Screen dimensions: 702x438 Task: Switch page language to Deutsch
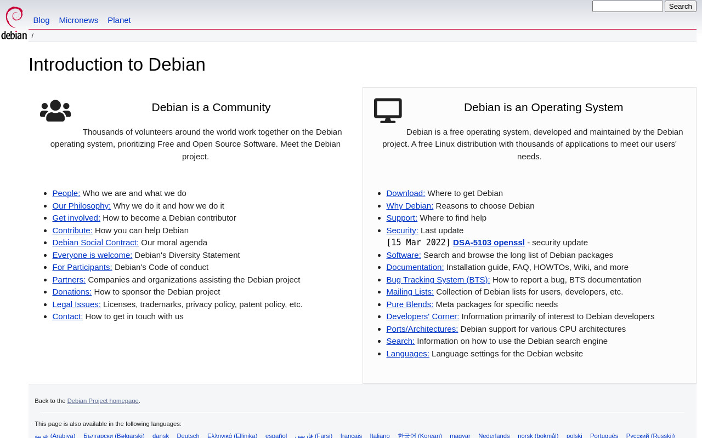pos(188,435)
